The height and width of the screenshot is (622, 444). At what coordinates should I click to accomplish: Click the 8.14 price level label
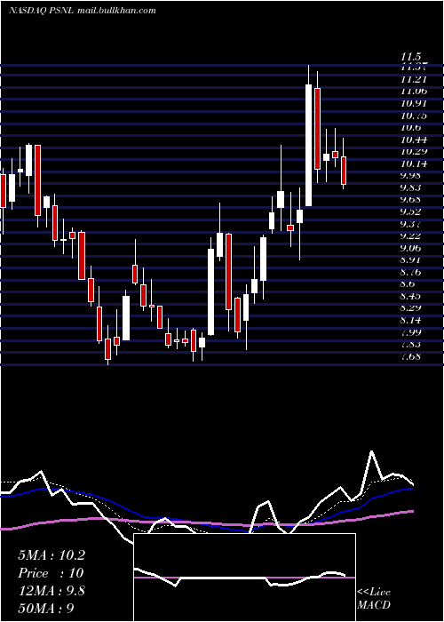pyautogui.click(x=412, y=320)
